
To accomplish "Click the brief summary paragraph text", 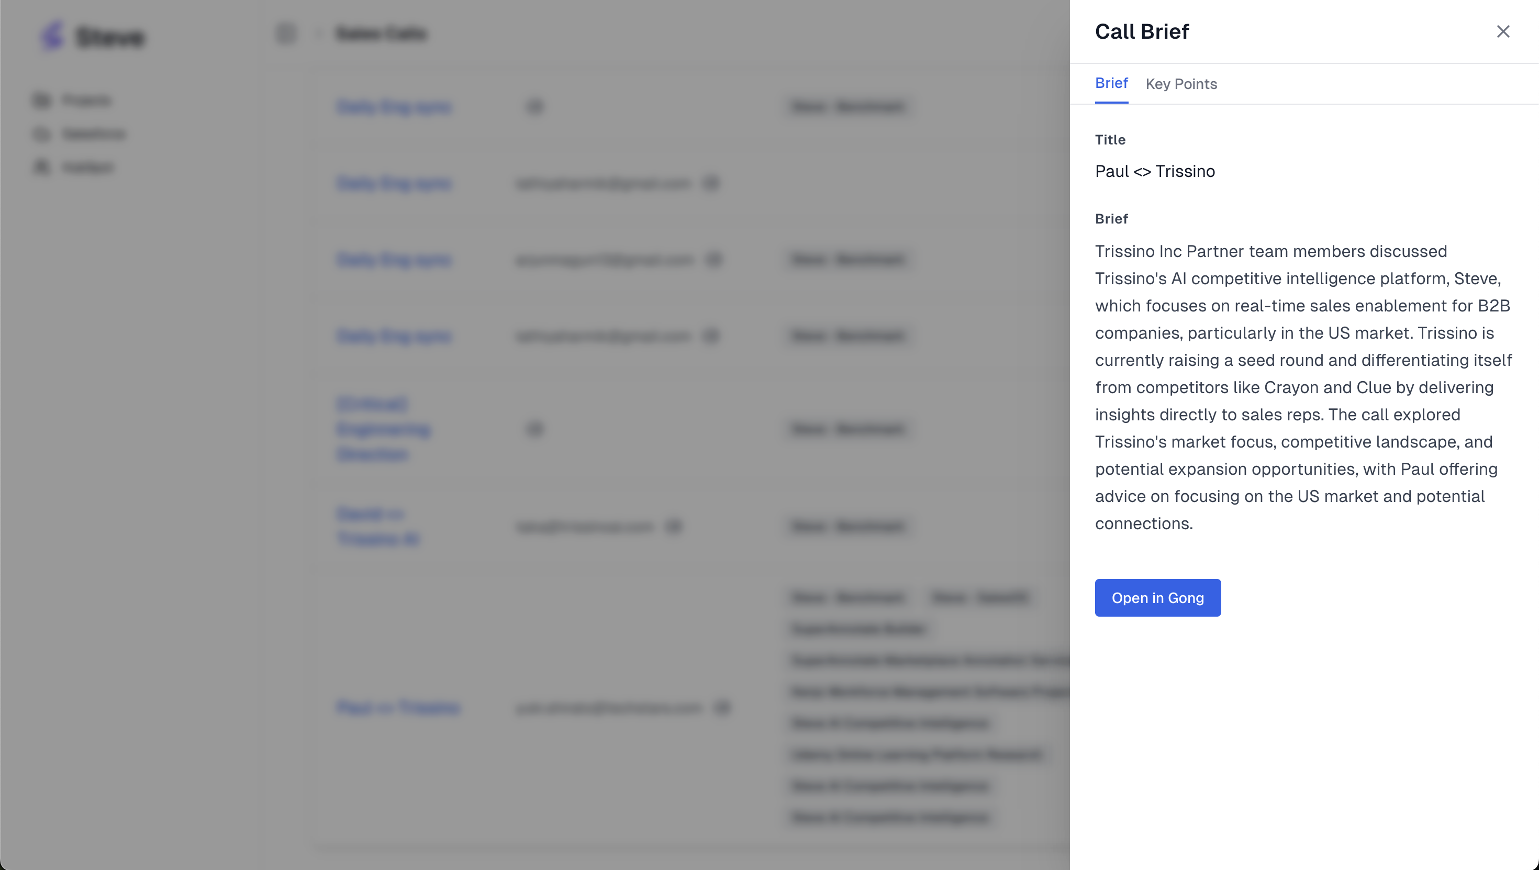I will (1302, 387).
